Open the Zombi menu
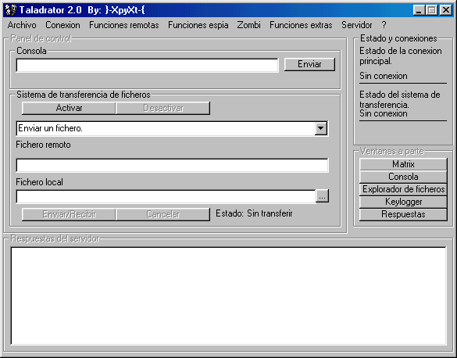This screenshot has height=358, width=457. [248, 25]
